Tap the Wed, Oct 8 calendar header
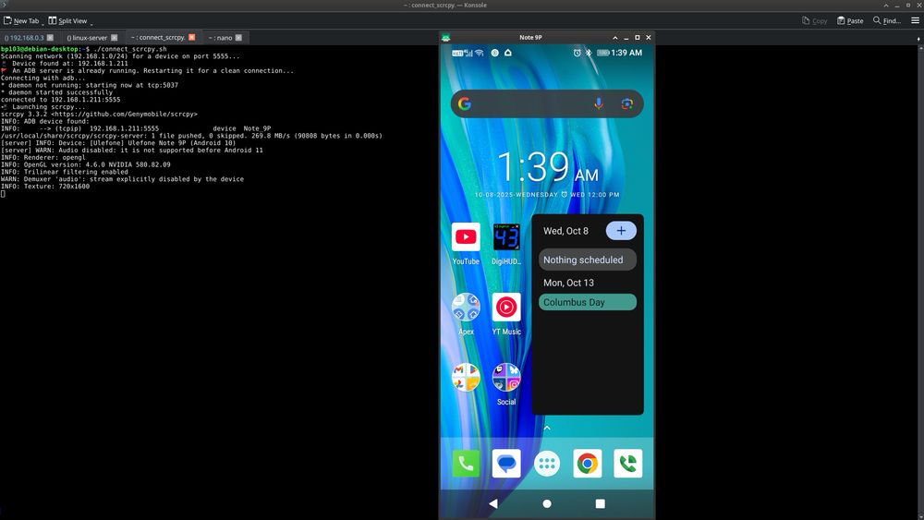Viewport: 924px width, 520px height. [x=565, y=231]
